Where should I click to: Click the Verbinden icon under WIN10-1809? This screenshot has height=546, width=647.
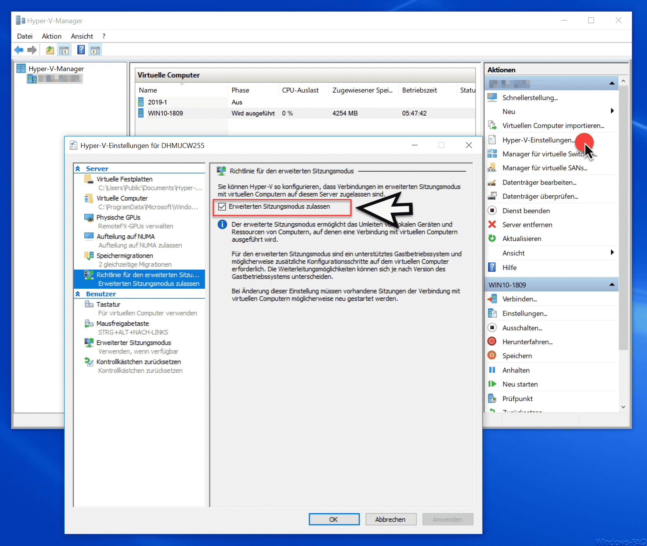[492, 299]
